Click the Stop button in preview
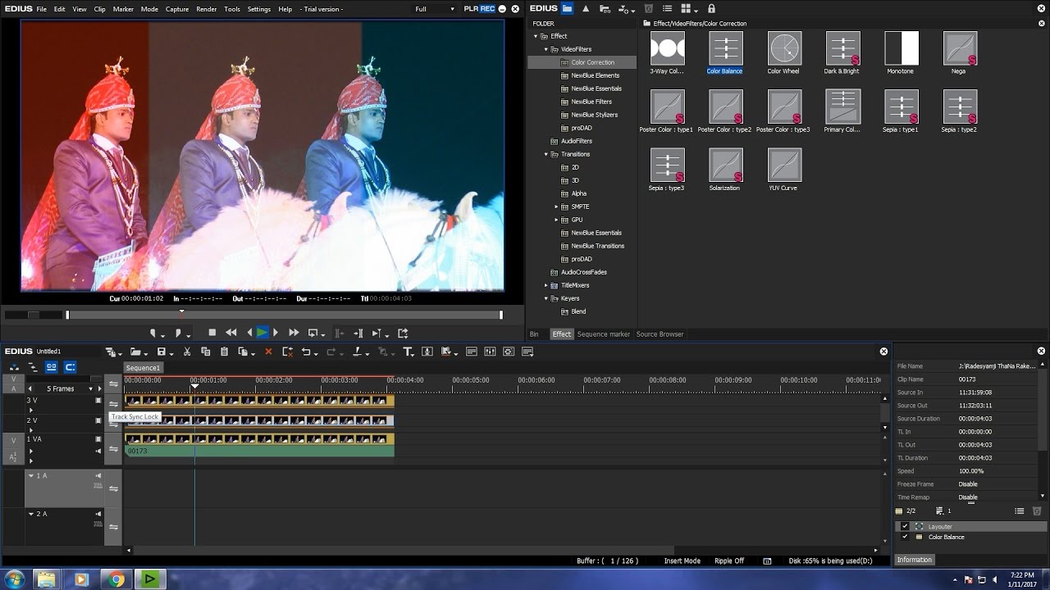The width and height of the screenshot is (1050, 590). click(x=212, y=333)
